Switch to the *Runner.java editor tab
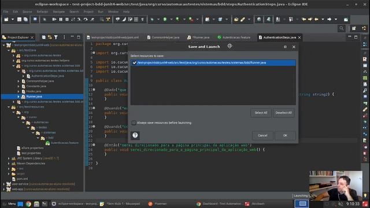This screenshot has height=208, width=370. pos(199,38)
